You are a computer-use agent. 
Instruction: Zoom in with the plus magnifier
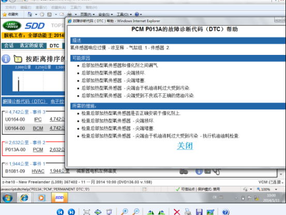[x=125, y=212]
